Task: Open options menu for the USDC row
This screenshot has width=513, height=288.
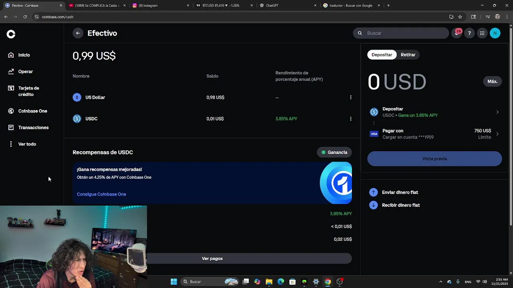Action: click(351, 119)
